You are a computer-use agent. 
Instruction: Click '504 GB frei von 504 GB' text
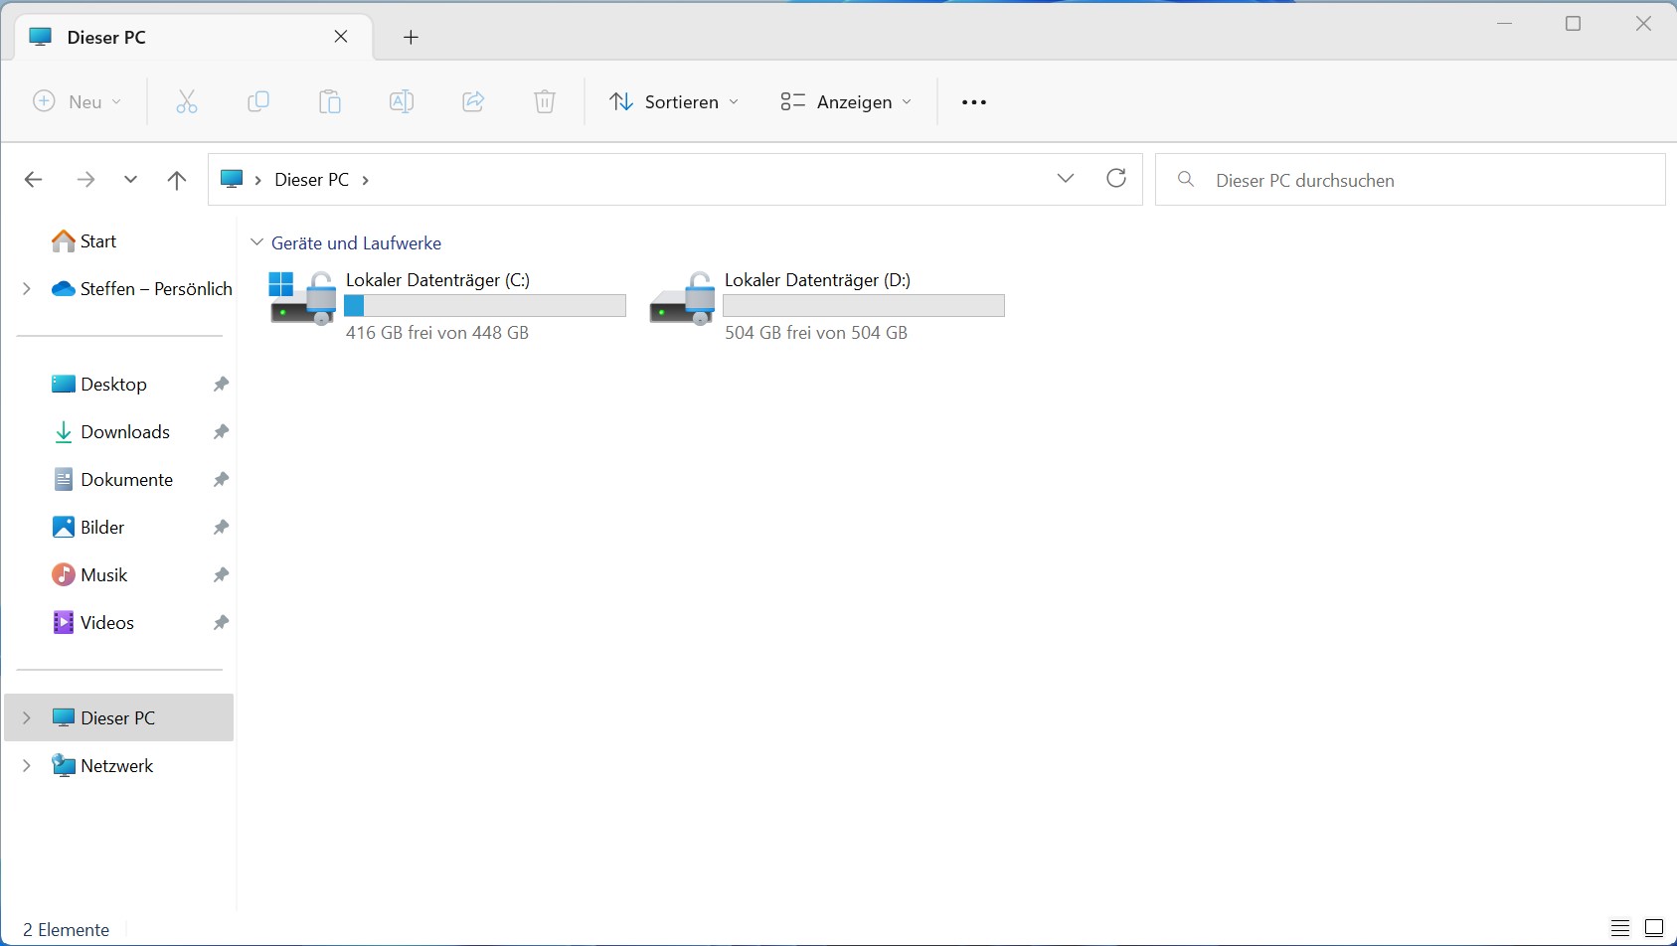[x=816, y=333]
